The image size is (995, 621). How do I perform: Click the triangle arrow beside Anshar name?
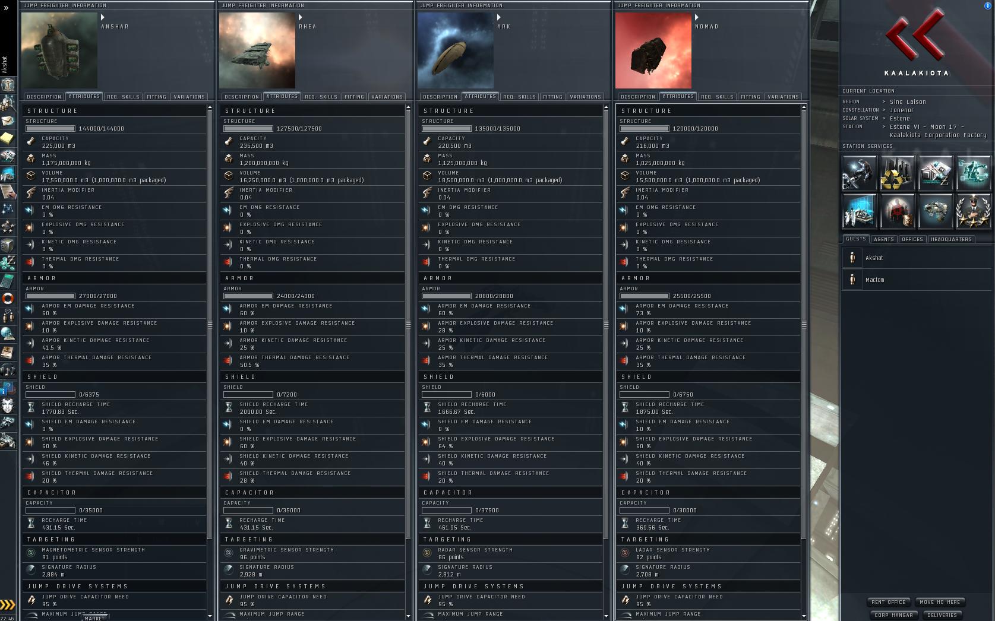(x=103, y=17)
